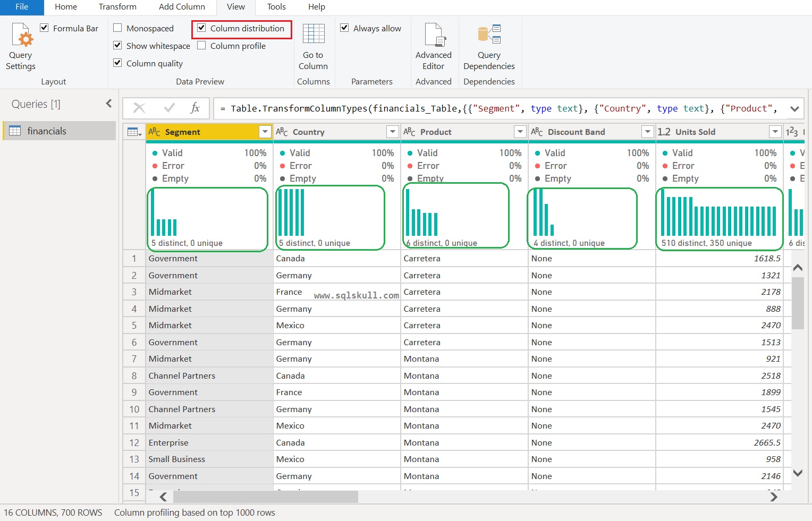Click the cancel X in formula bar

139,108
